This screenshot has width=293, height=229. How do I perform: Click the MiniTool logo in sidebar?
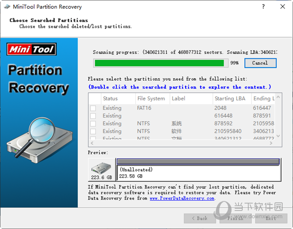click(32, 49)
